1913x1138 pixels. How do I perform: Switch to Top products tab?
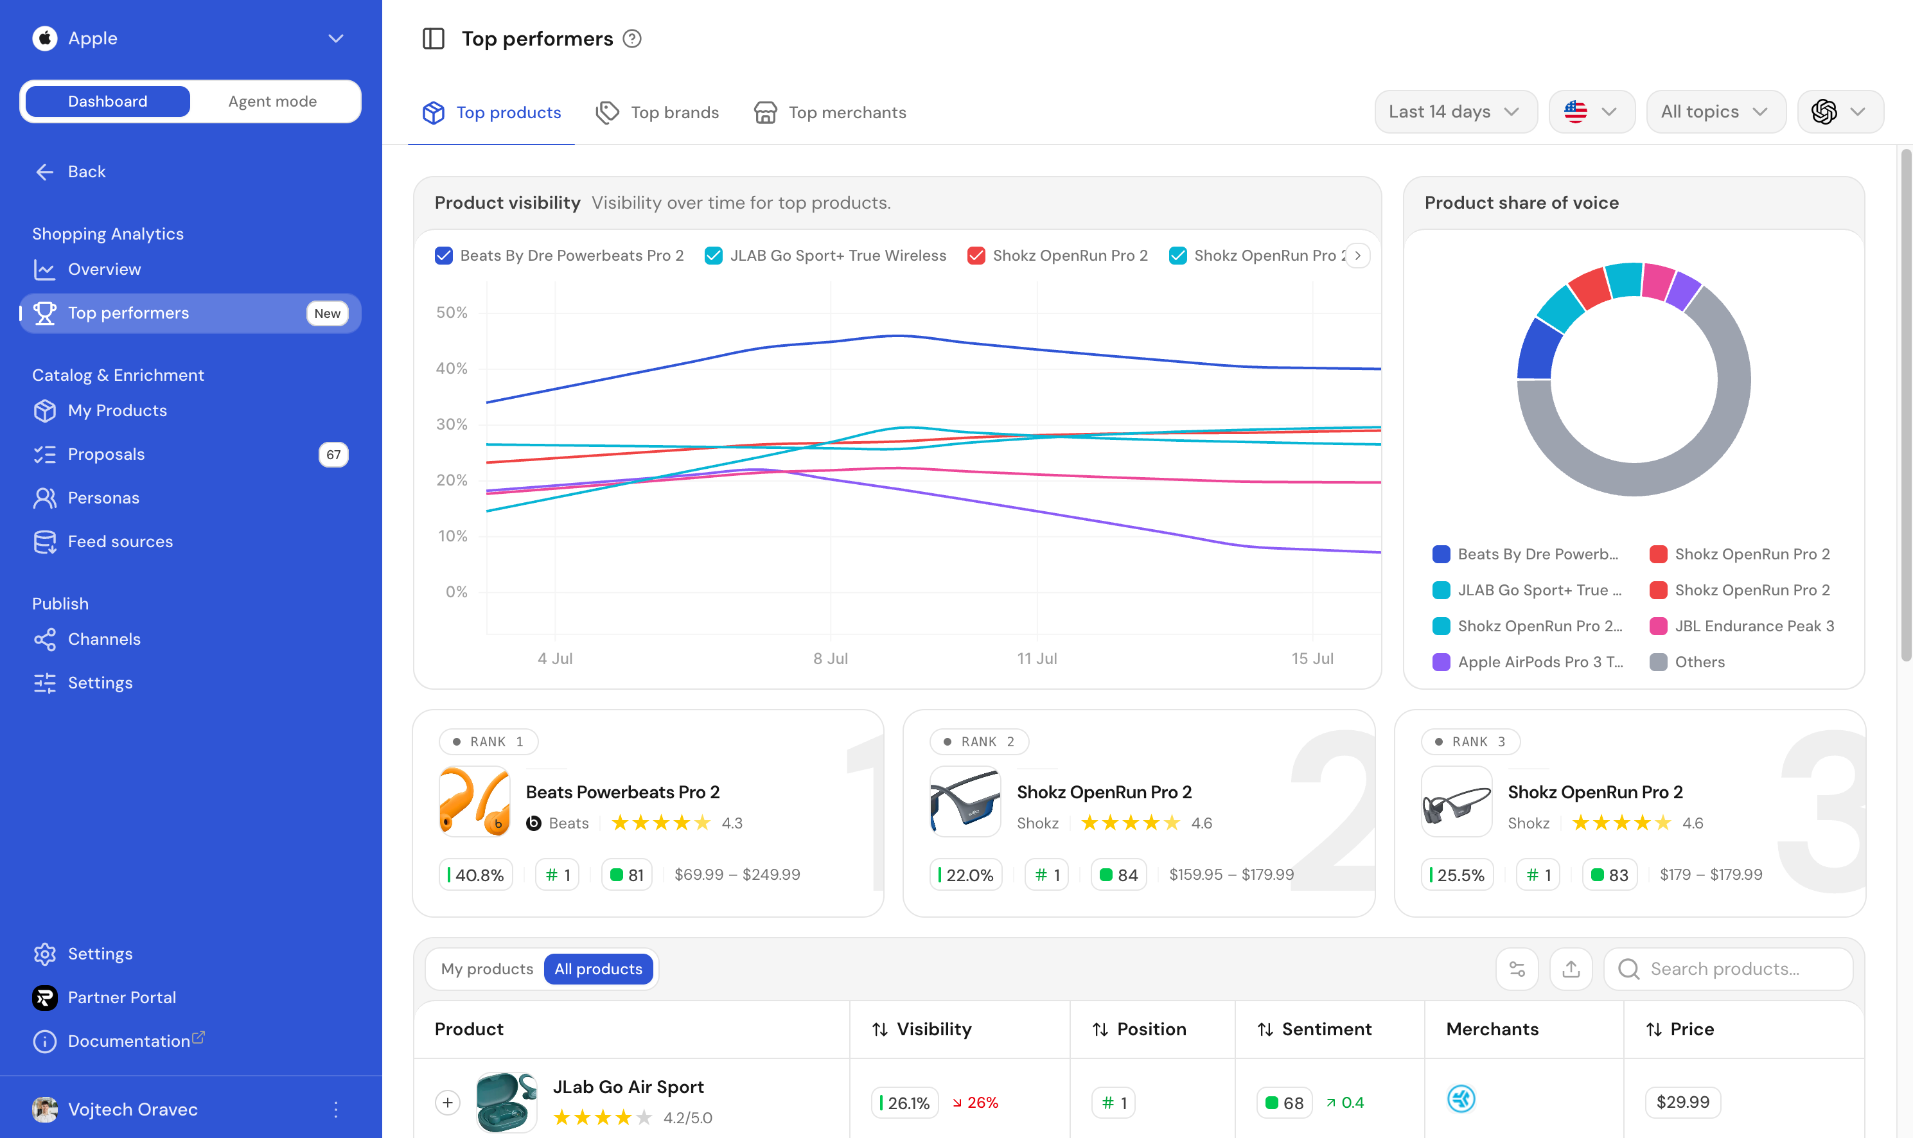point(491,113)
